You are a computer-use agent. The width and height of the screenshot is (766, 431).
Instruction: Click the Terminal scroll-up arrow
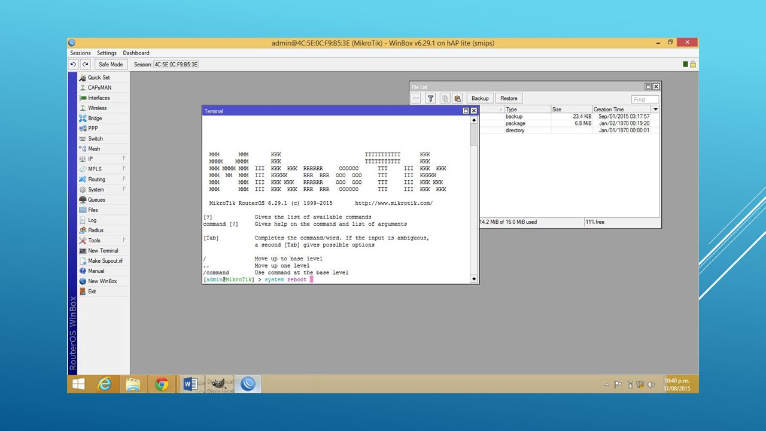pos(474,120)
